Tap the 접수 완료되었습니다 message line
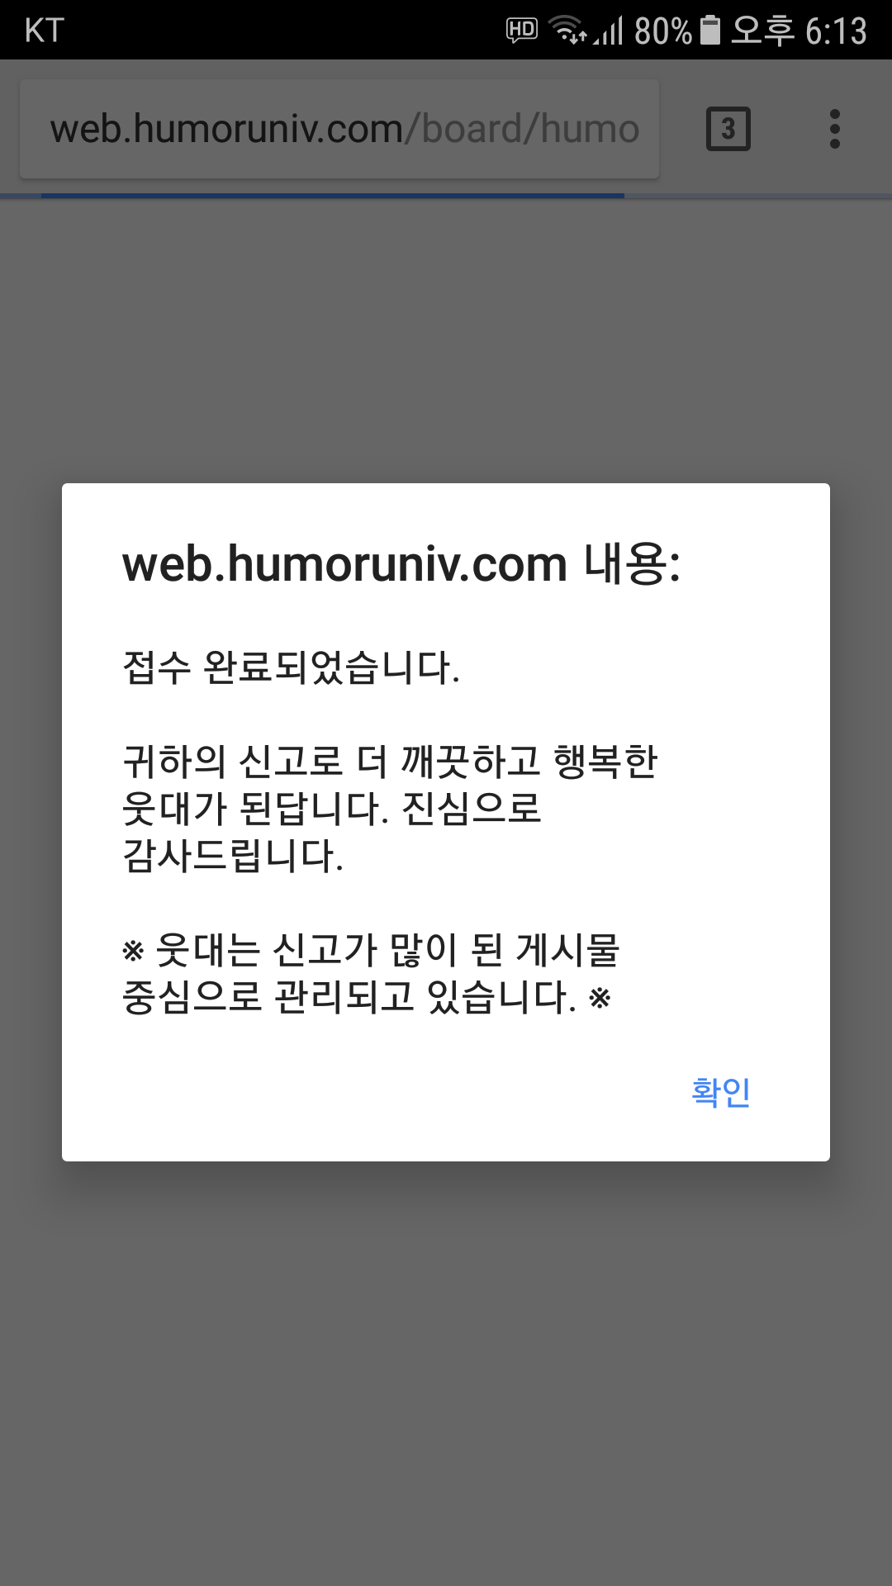 pyautogui.click(x=291, y=667)
